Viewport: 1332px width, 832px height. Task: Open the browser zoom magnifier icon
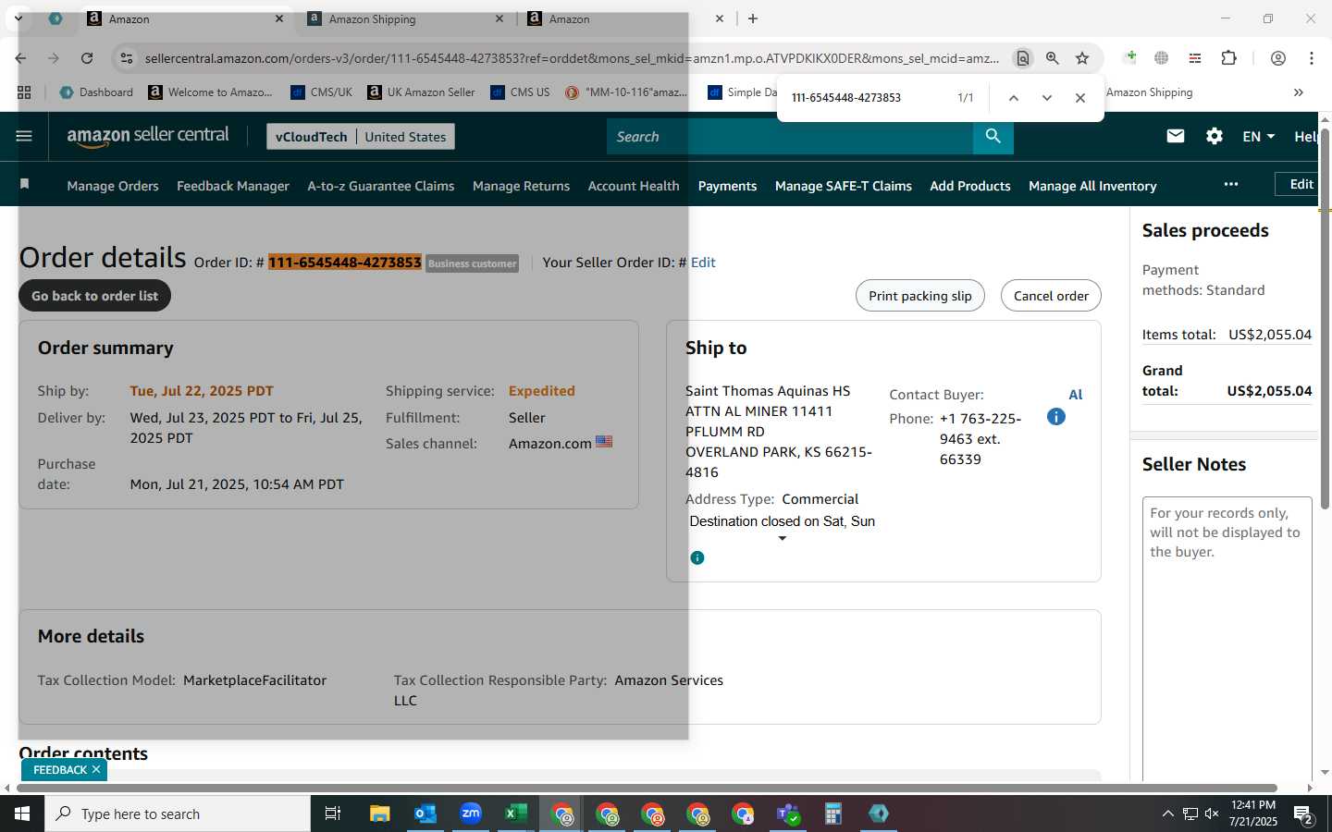click(1052, 58)
